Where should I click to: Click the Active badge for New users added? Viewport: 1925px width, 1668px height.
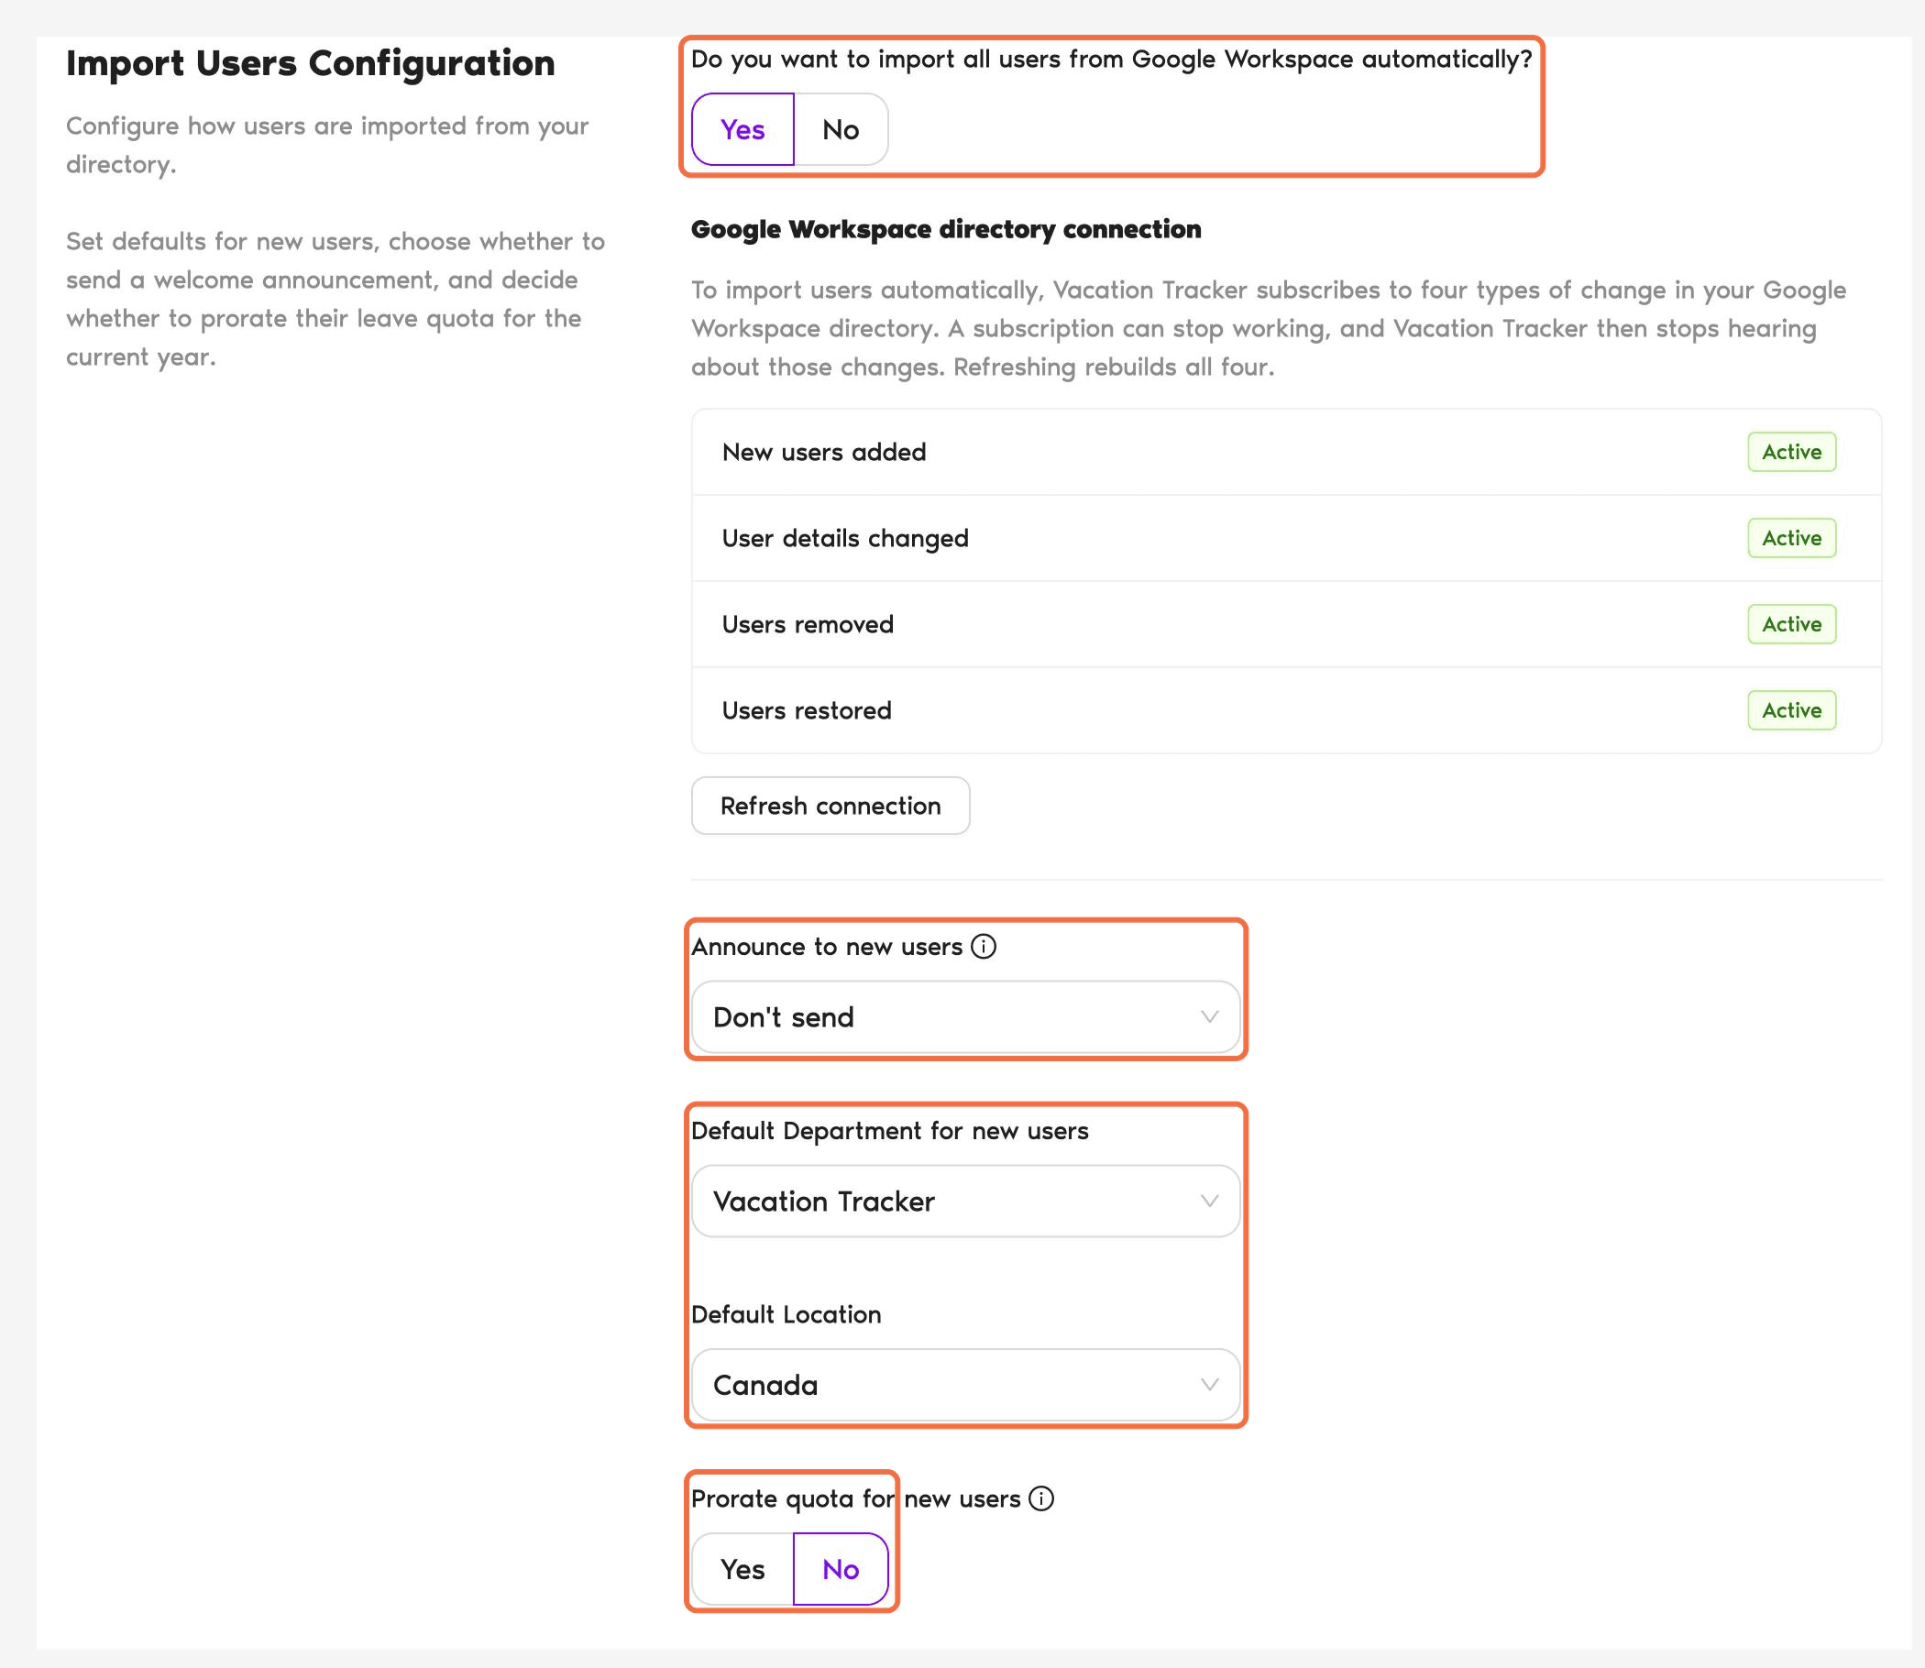[1792, 453]
